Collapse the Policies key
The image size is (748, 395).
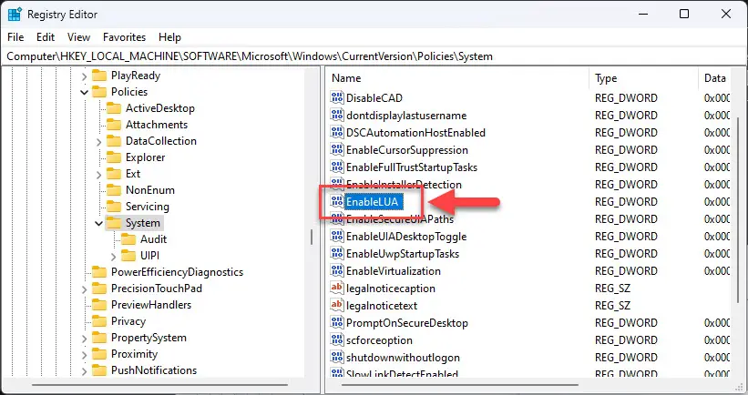85,92
